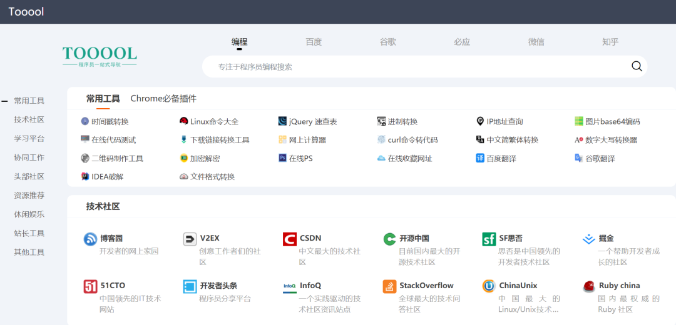The image size is (676, 325).
Task: Click the orange StackOverflow logo icon
Action: 389,286
